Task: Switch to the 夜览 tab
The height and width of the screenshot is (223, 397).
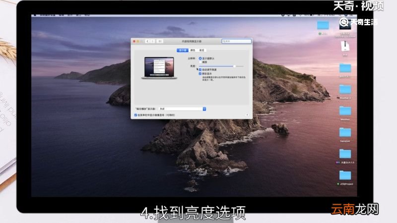Action: coord(201,50)
